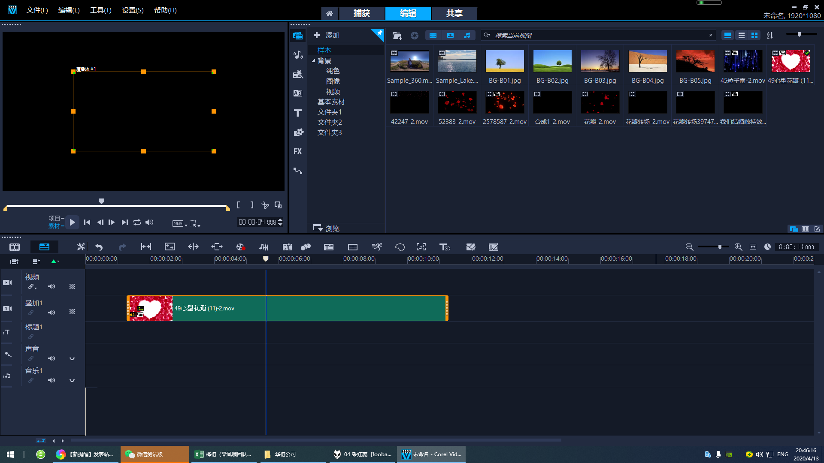Open the 编辑(E) menu
Viewport: 824px width, 463px height.
69,10
